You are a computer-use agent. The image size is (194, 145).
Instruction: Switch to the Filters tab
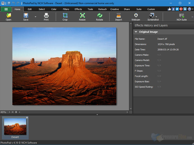click(66, 9)
